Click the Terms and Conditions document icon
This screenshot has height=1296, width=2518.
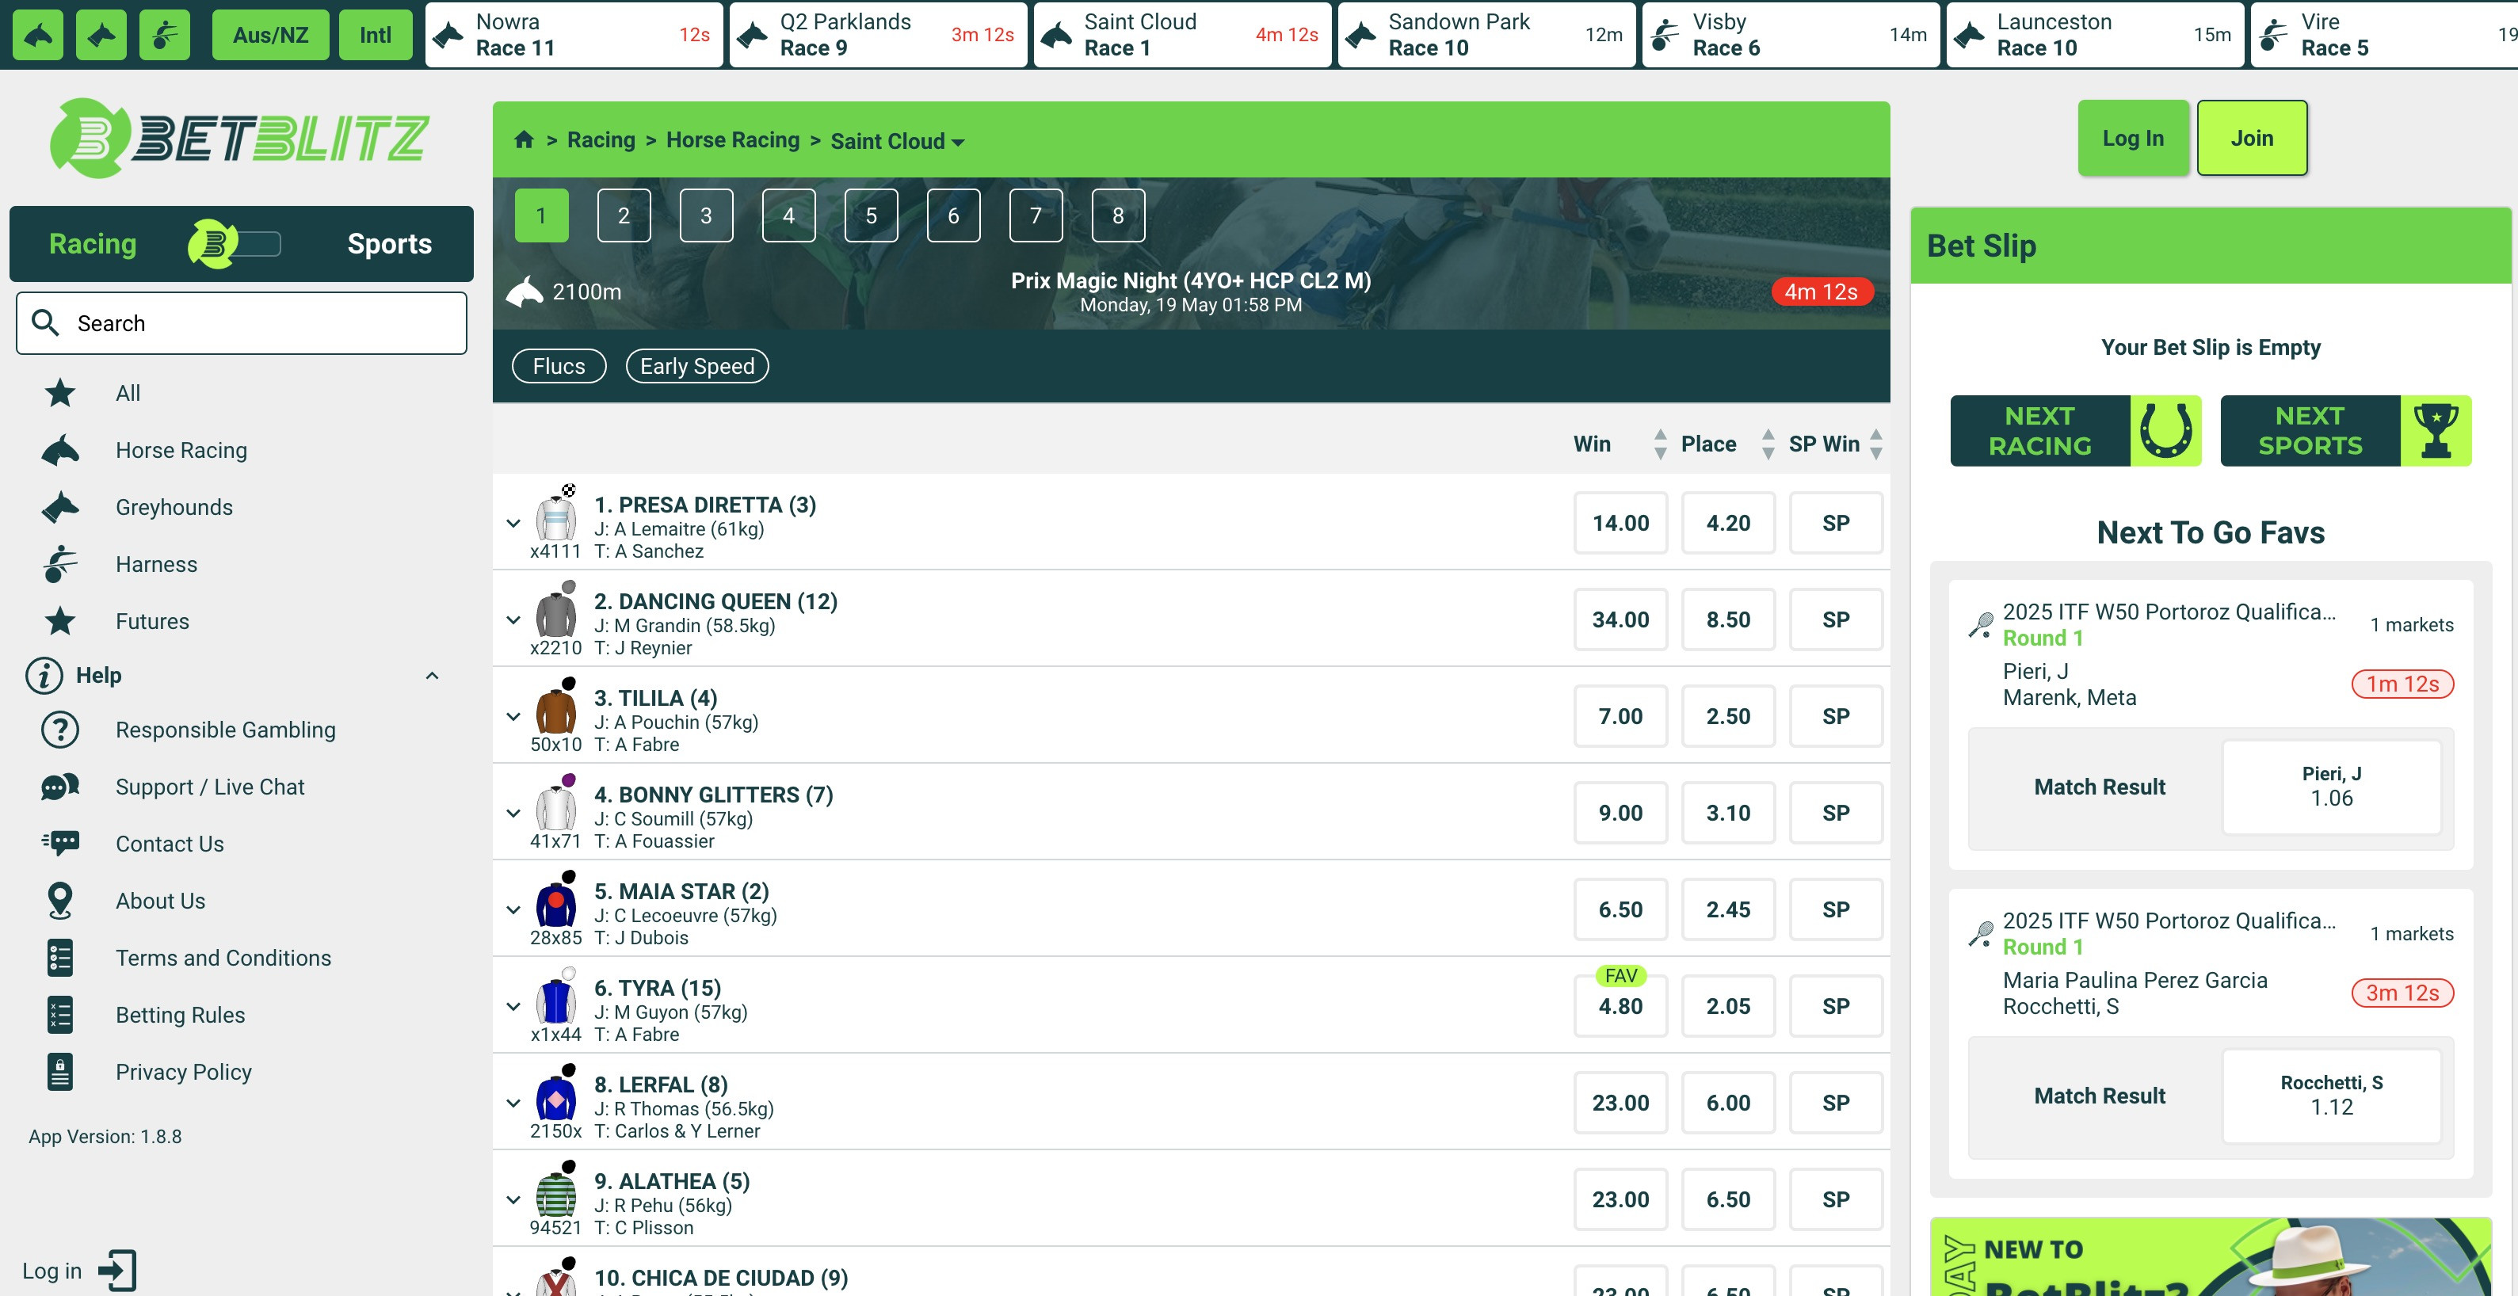[x=59, y=958]
